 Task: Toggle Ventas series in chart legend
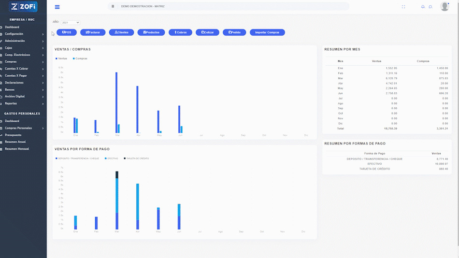(61, 58)
